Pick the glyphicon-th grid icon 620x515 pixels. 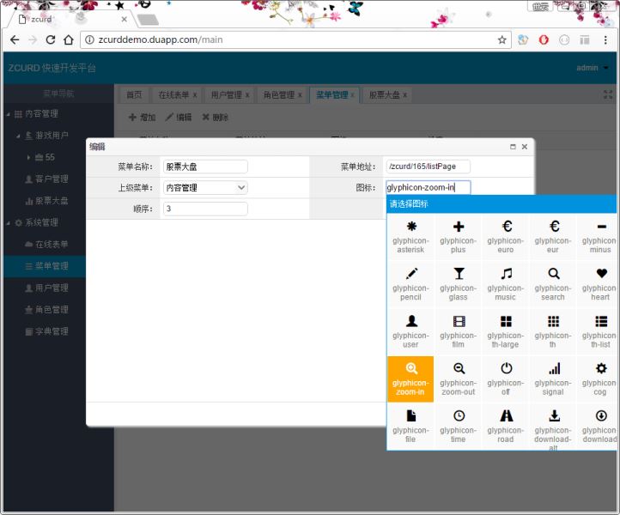click(553, 331)
